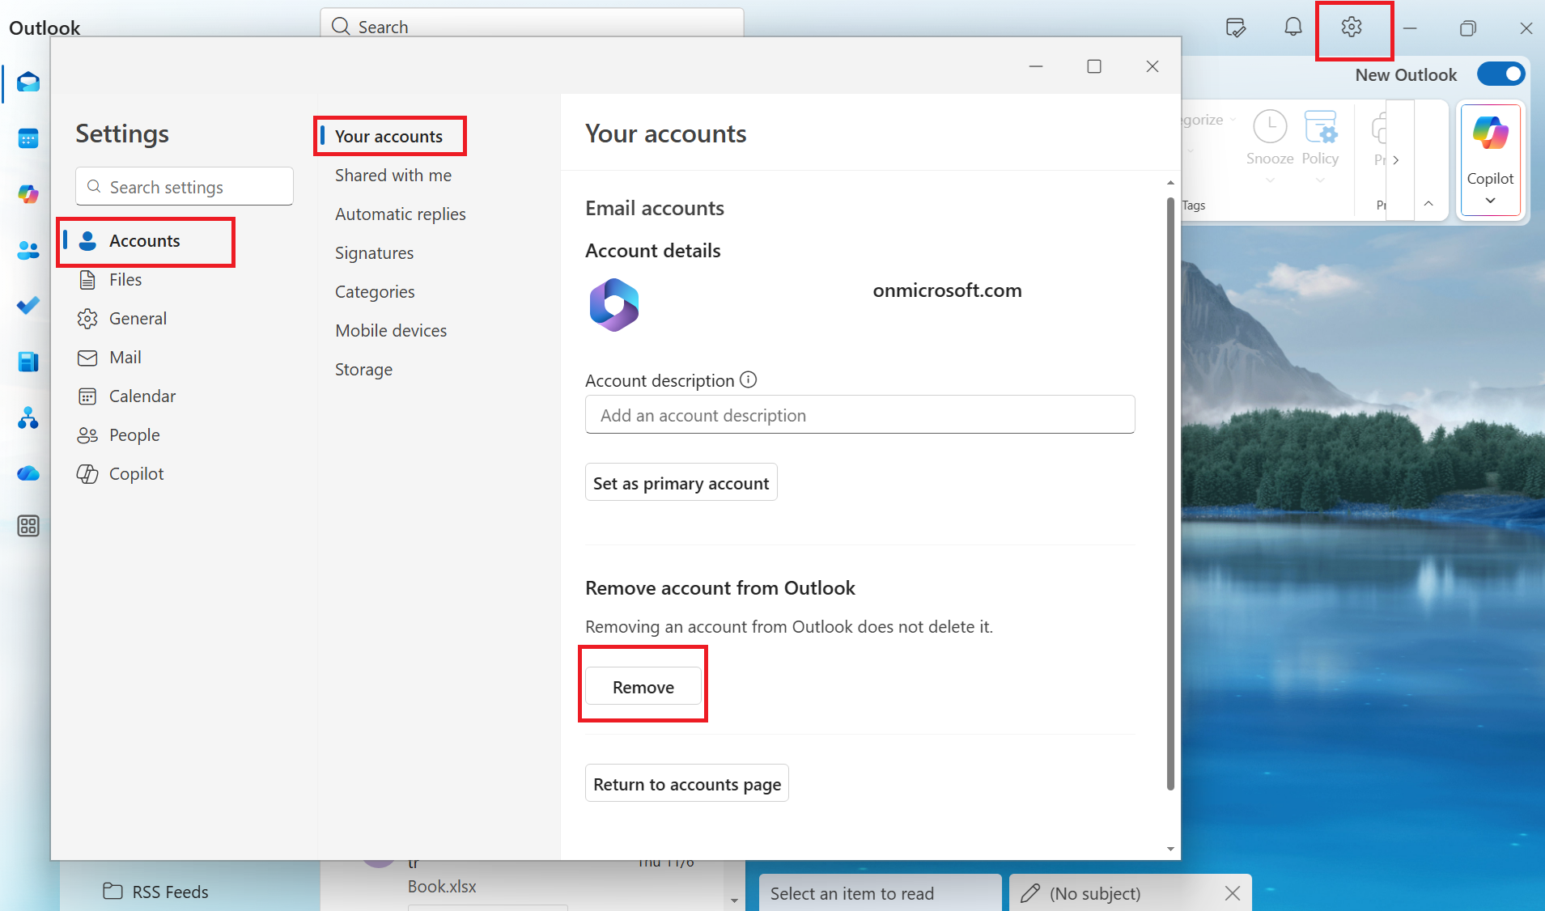The height and width of the screenshot is (911, 1545).
Task: Open Signatures subsection
Action: [374, 253]
